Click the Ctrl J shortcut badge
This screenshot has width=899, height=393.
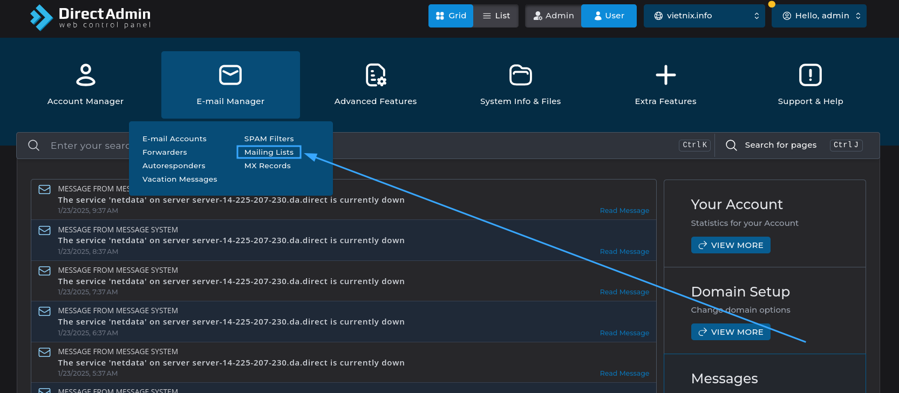[x=846, y=145]
